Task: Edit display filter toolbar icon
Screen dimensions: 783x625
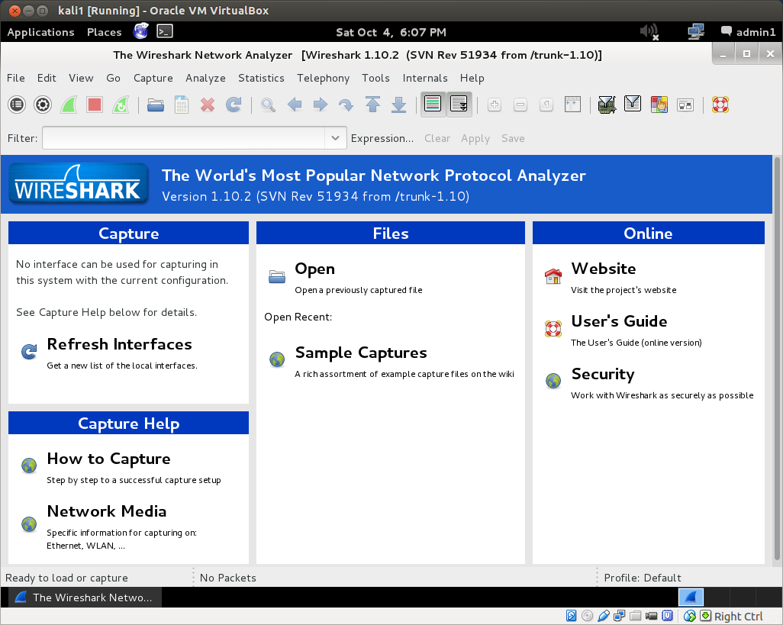Action: 633,105
